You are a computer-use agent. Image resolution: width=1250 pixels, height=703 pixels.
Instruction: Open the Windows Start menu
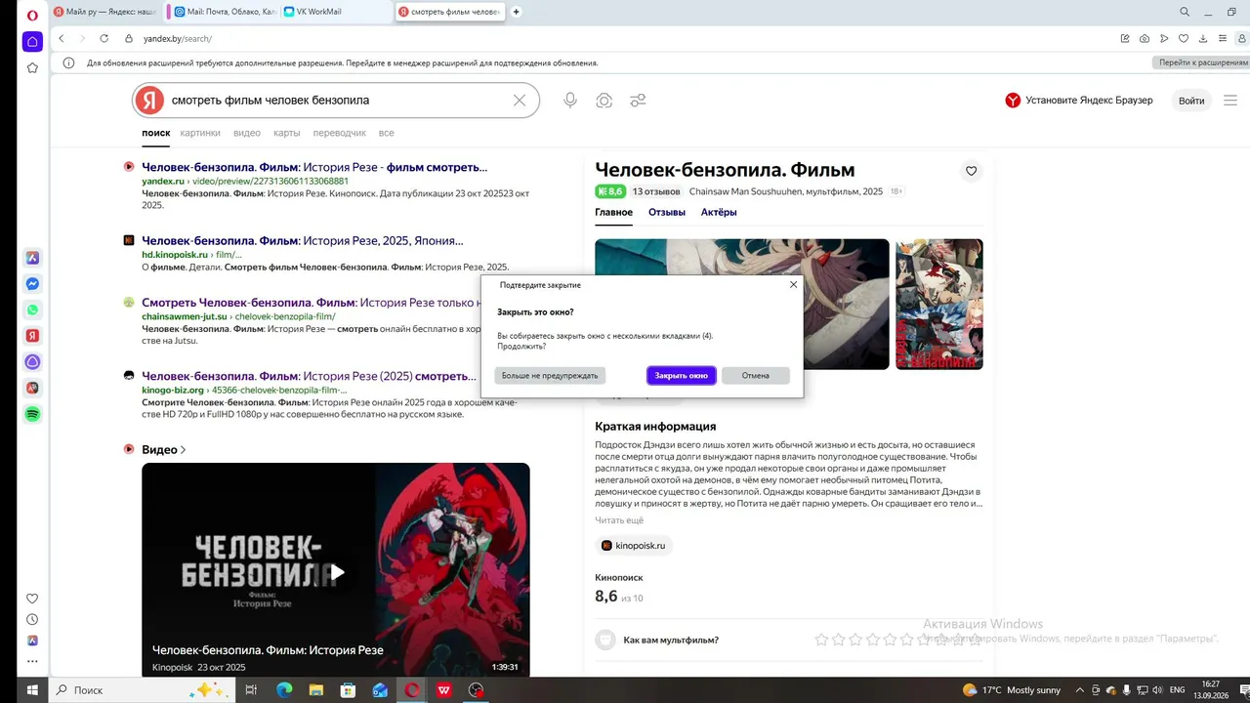(x=31, y=690)
